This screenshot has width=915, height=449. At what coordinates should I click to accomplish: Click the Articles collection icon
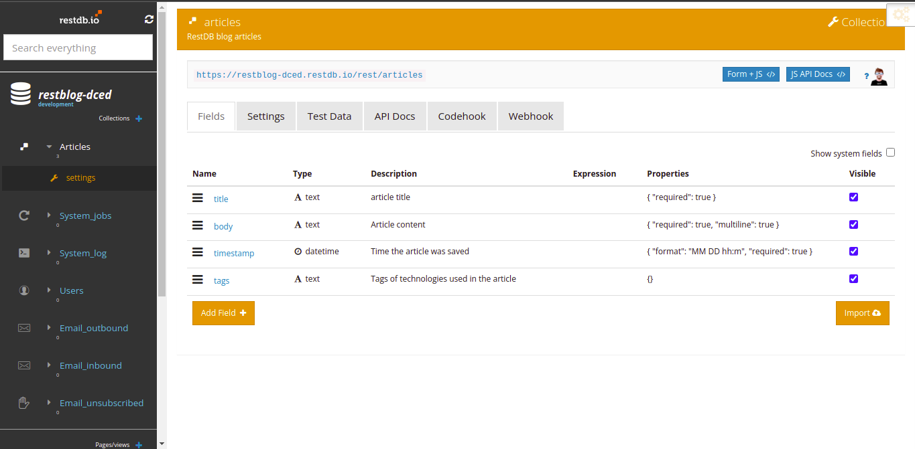[x=24, y=147]
